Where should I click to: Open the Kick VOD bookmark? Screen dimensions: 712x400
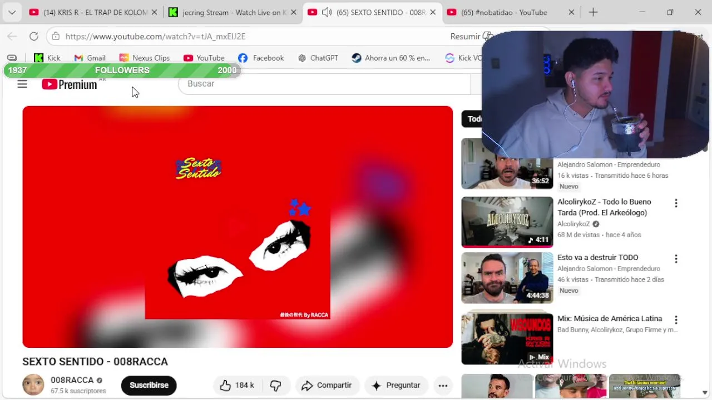(x=463, y=58)
